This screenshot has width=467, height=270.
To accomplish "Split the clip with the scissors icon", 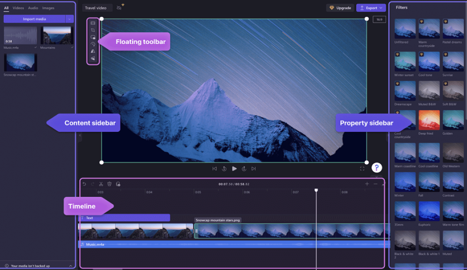I will point(101,184).
